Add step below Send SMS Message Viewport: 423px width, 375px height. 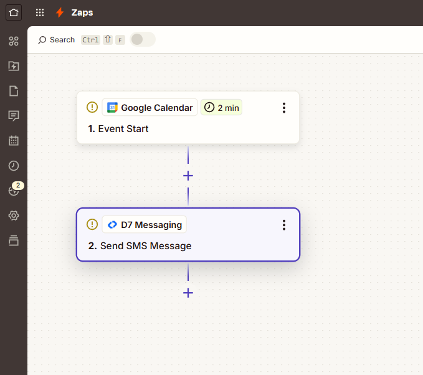click(188, 293)
